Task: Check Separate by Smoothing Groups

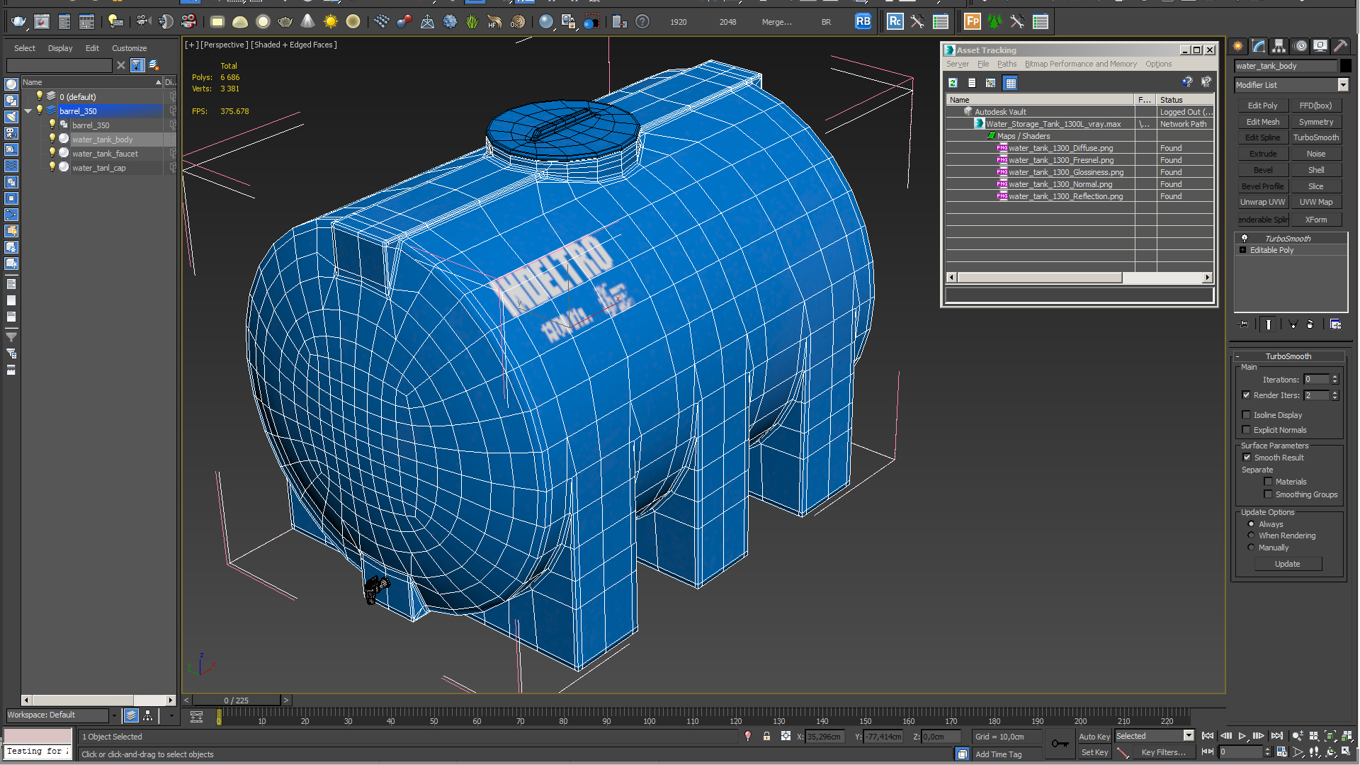Action: tap(1268, 494)
